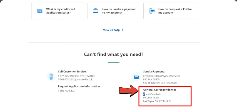Screen dimensions: 237x112
Task: Click the credit card icon in FAQ card
Action: click(39, 11)
